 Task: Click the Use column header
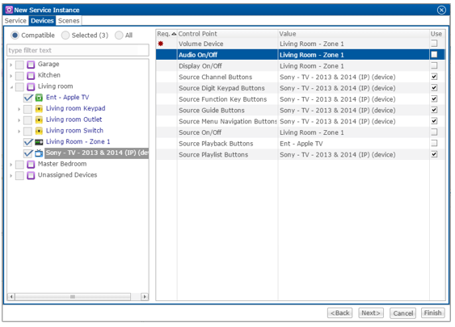click(x=436, y=34)
